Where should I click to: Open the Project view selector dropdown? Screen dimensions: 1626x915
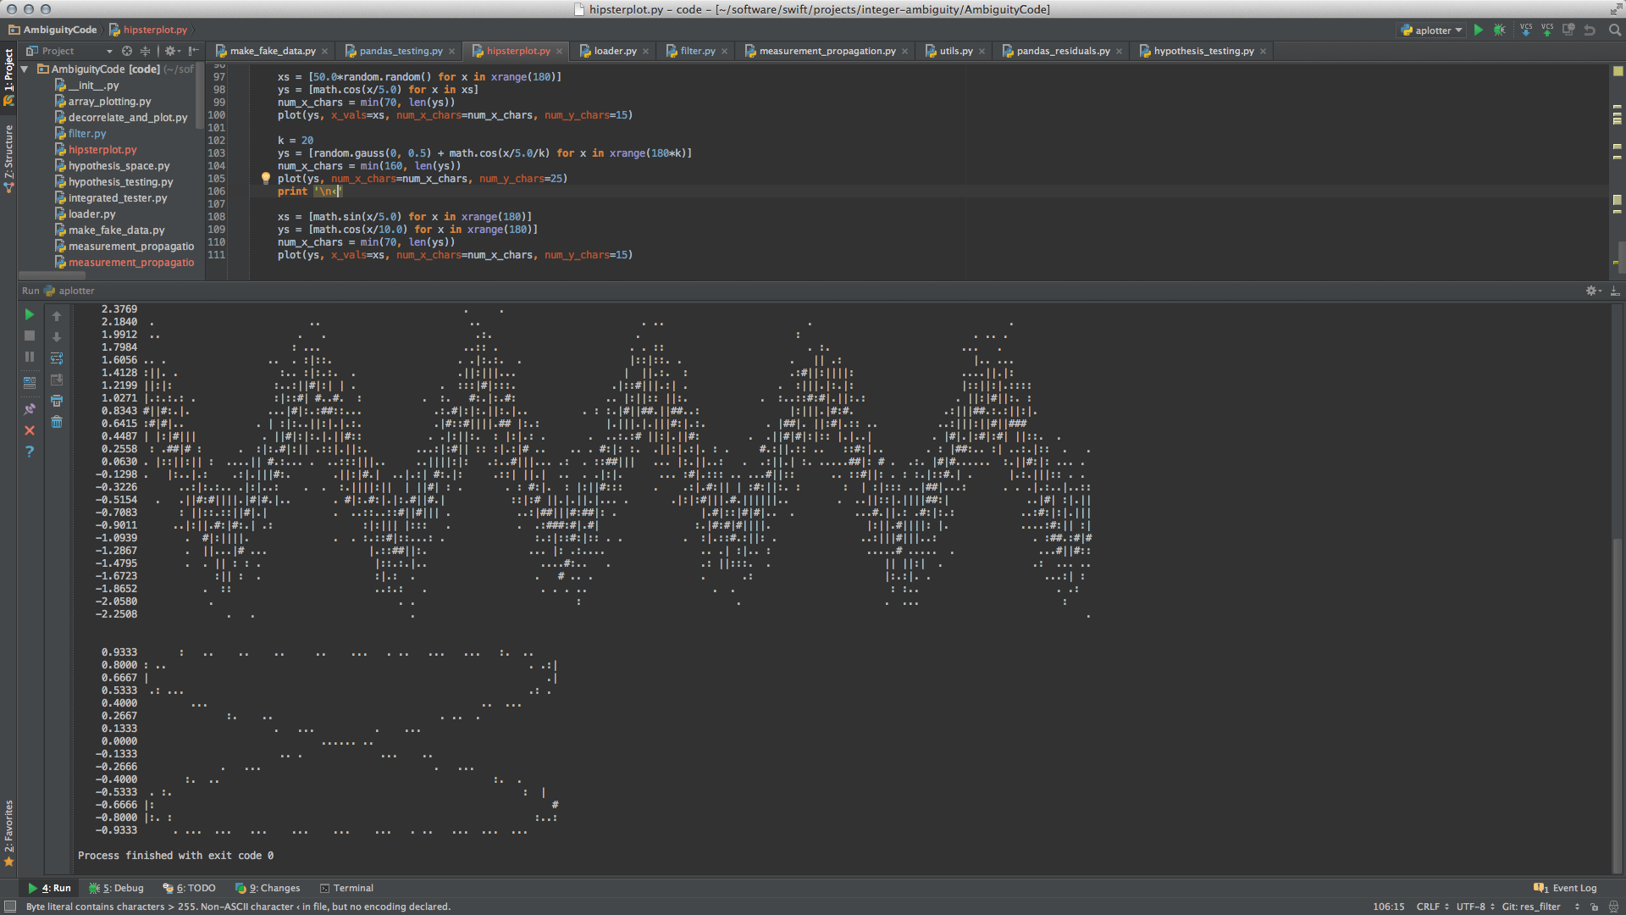click(108, 52)
